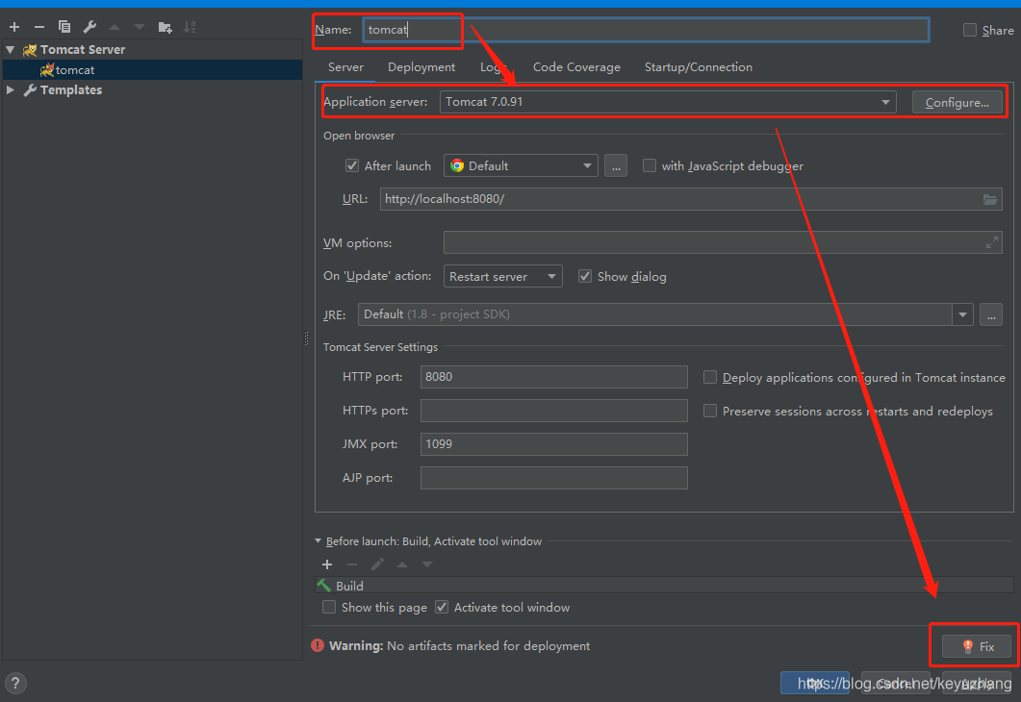This screenshot has height=702, width=1021.
Task: Enable Preserve sessions across restarts and redeploys
Action: click(710, 412)
